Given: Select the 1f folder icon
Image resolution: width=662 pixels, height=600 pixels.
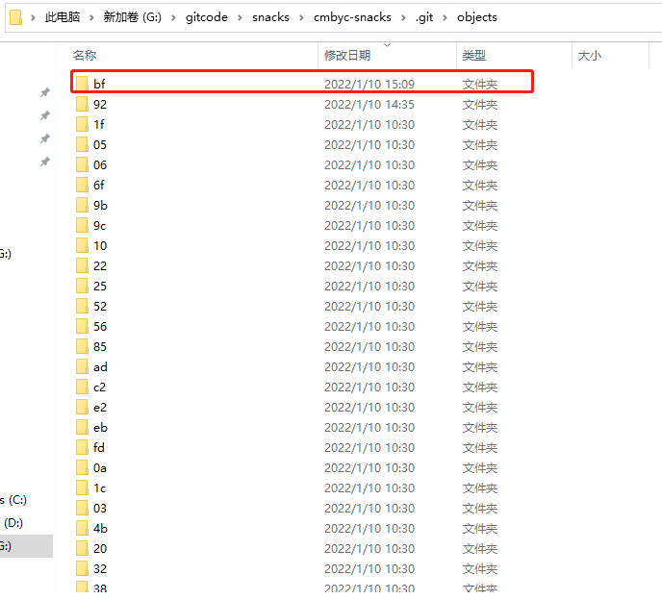Looking at the screenshot, I should click(82, 124).
